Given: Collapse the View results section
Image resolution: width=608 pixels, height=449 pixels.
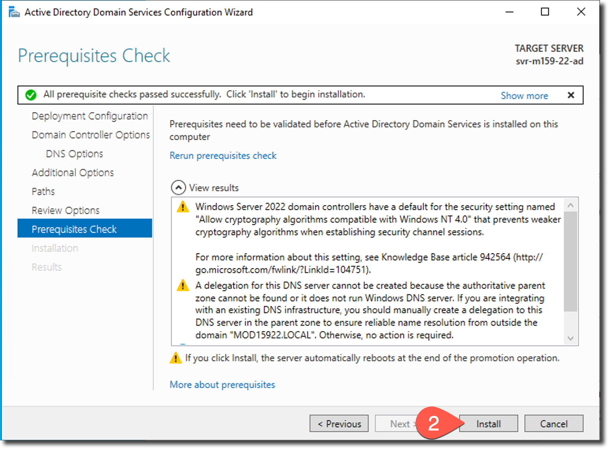Looking at the screenshot, I should pos(178,187).
